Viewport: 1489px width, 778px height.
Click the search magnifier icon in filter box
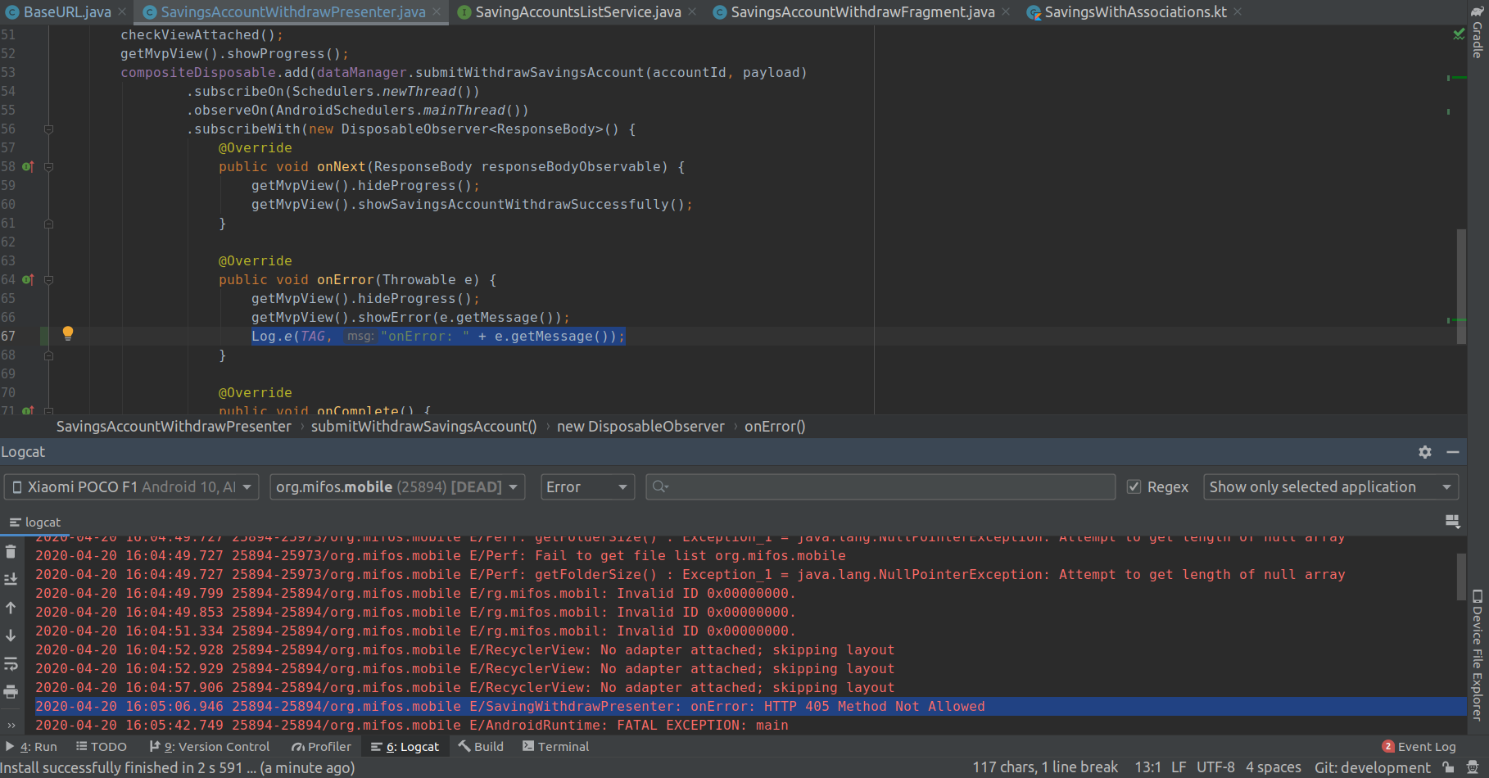660,487
